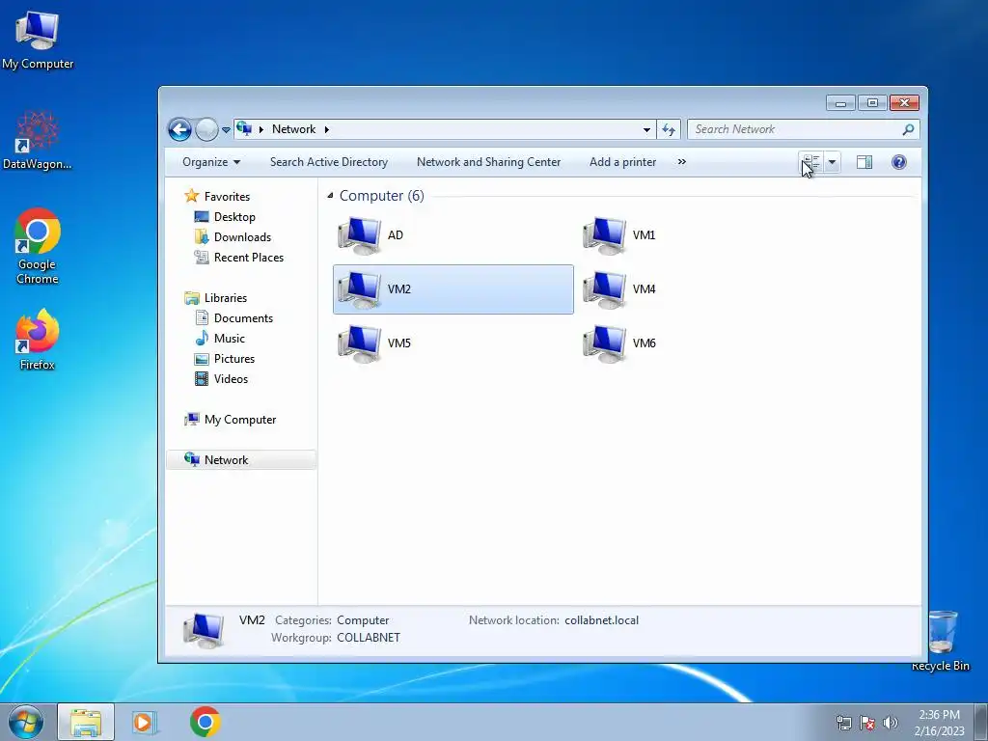Click Windows Explorer taskbar button

[x=86, y=722]
